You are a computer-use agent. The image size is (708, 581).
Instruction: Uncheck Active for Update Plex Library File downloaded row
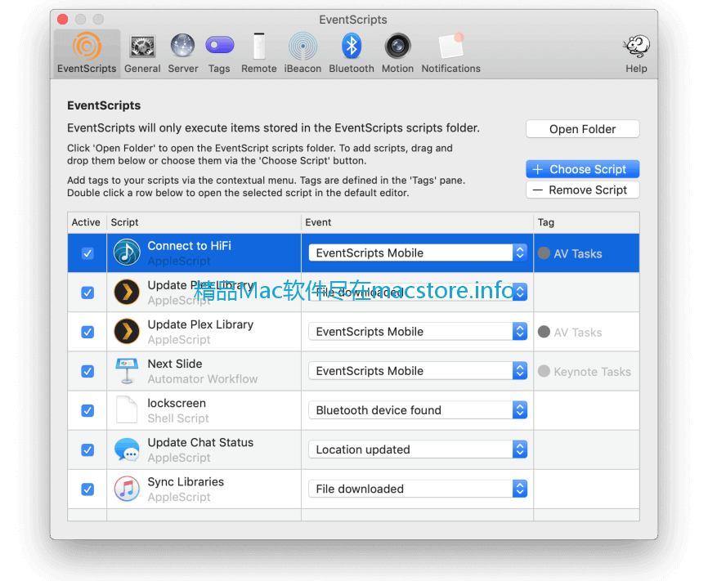pos(87,293)
